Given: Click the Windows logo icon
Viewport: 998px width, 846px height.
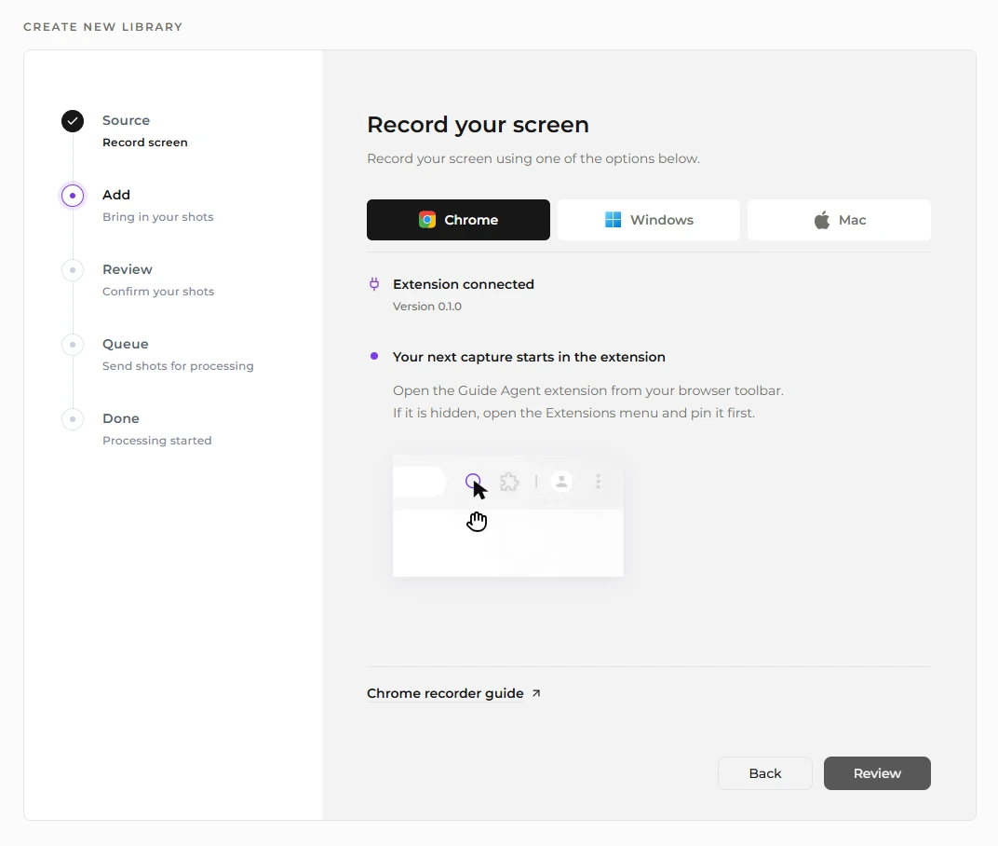Looking at the screenshot, I should click(x=613, y=220).
